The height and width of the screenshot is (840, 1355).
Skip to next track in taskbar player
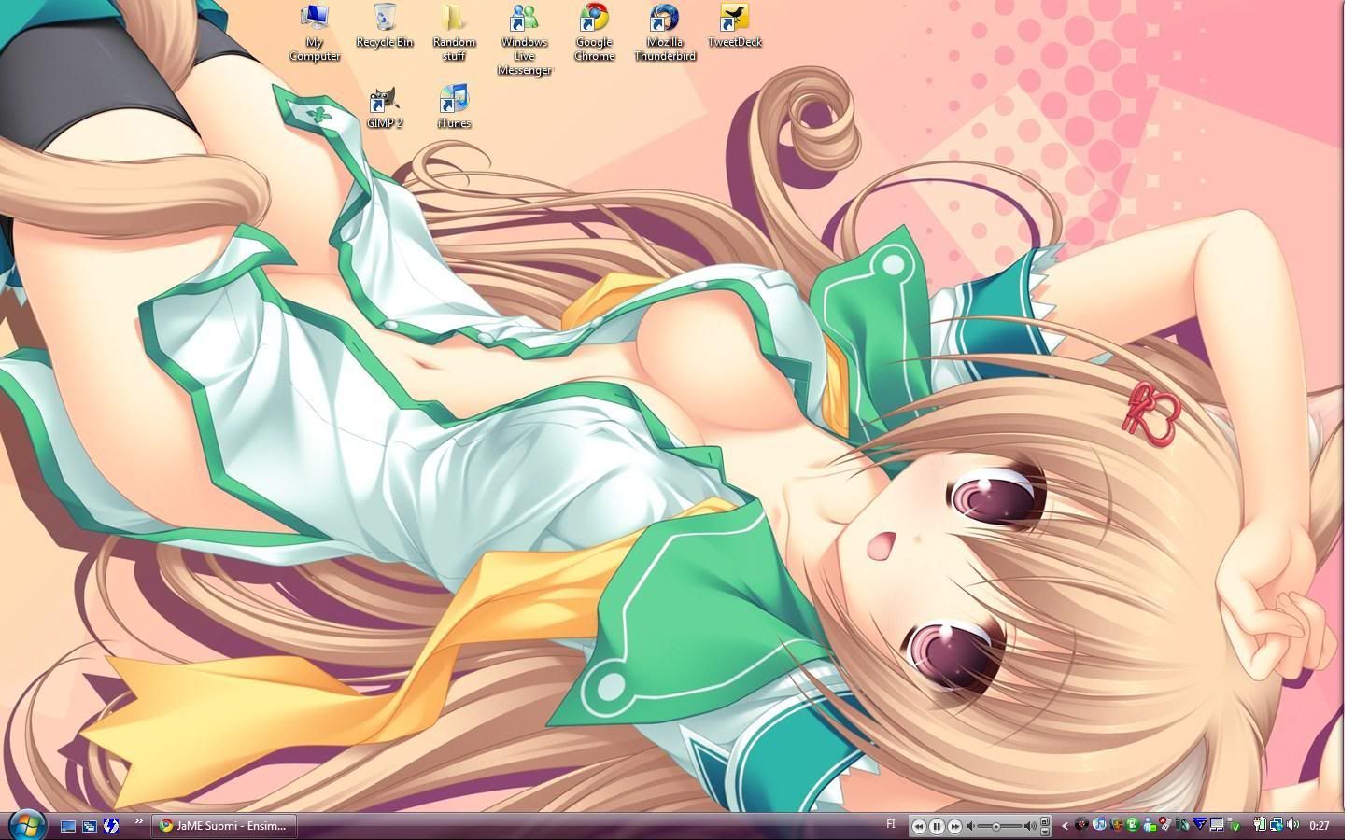954,826
